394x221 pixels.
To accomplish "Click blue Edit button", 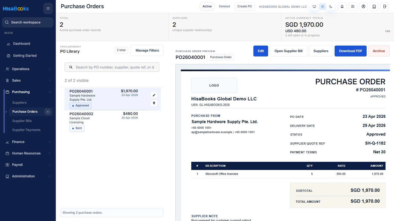I will (261, 51).
